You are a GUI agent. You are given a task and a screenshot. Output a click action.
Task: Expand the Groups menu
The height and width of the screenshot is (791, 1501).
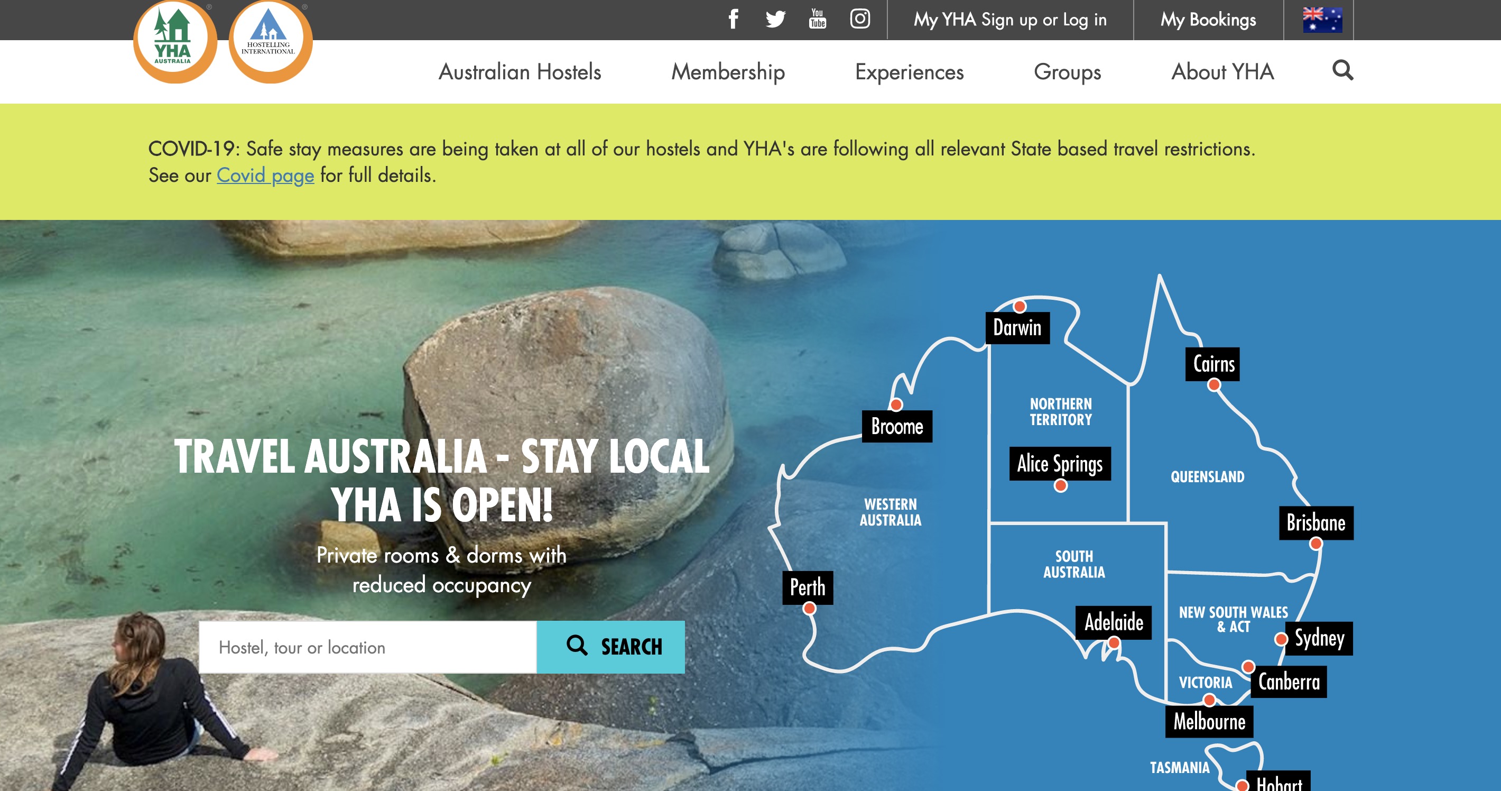click(1068, 72)
